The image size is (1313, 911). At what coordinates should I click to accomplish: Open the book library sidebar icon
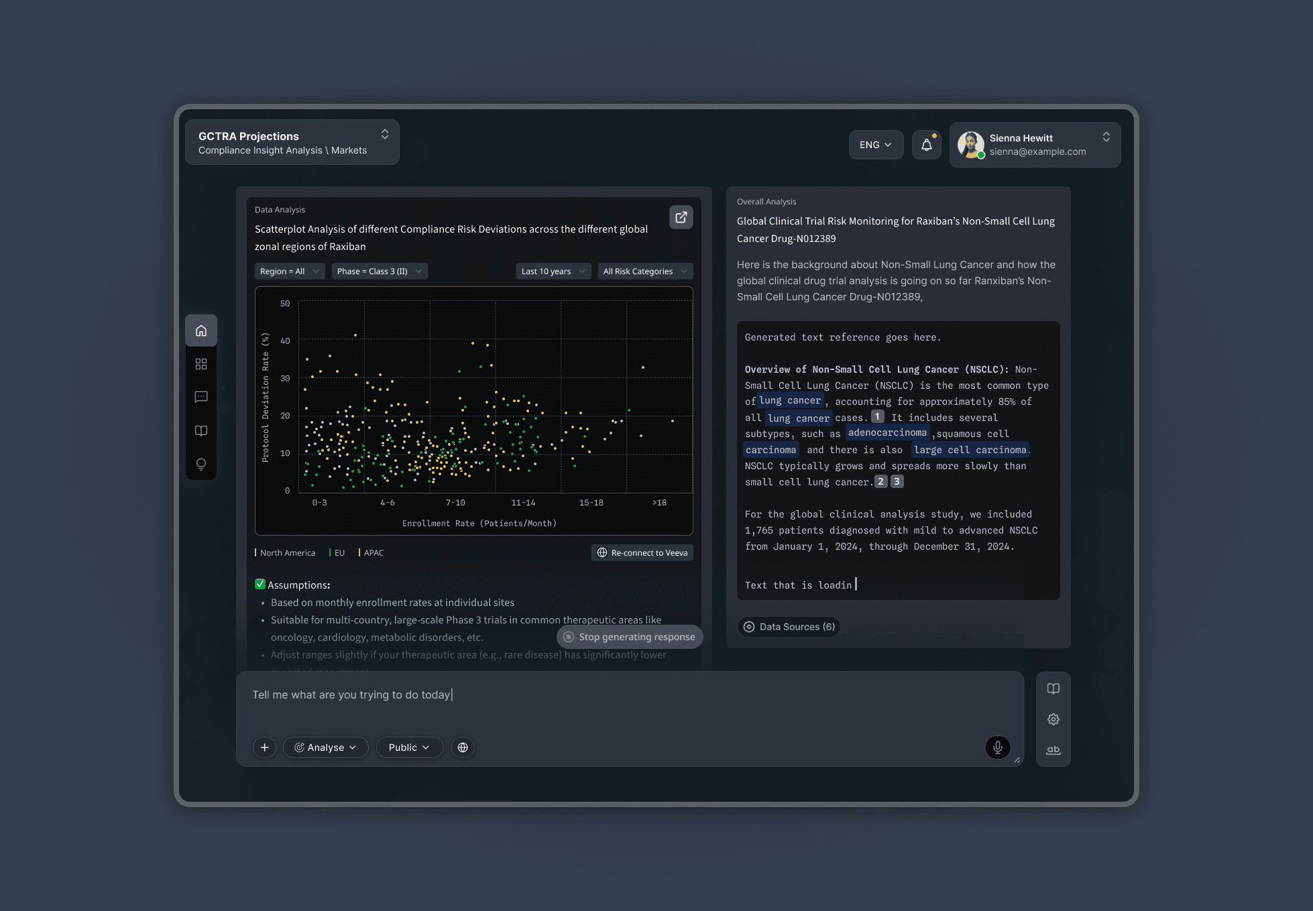[201, 430]
